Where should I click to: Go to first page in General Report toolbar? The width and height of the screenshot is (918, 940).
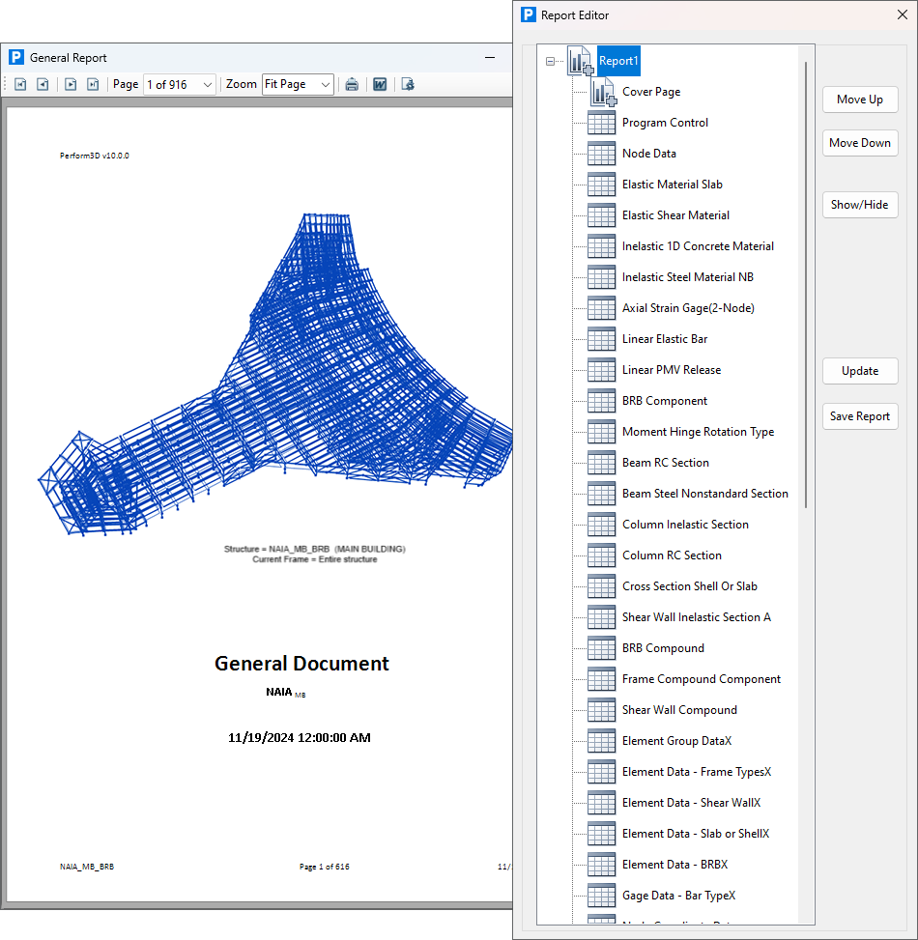pyautogui.click(x=20, y=84)
